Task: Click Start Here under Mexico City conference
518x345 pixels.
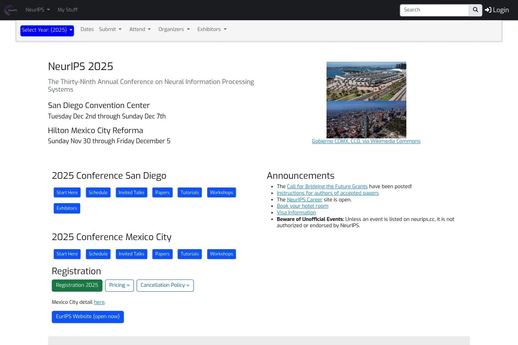Action: pos(67,254)
